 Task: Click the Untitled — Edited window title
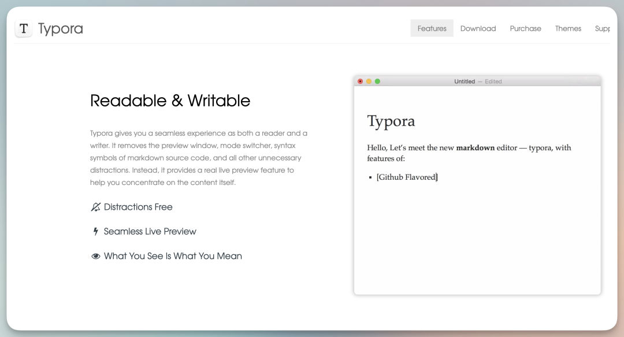click(x=477, y=82)
